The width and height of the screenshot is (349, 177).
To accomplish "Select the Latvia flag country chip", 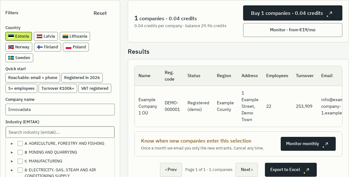I will pyautogui.click(x=46, y=36).
